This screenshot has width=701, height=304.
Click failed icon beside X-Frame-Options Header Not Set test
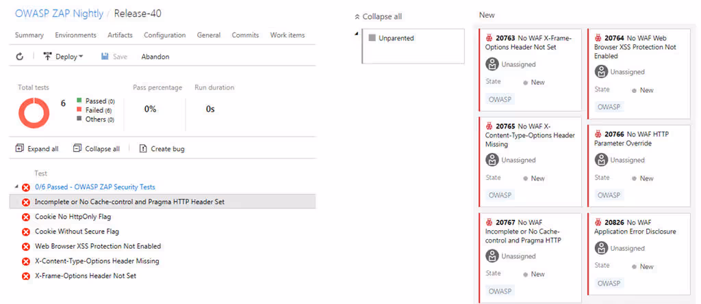point(26,276)
